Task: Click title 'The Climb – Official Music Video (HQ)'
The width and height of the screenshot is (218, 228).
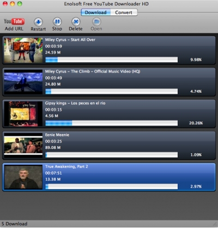Action: point(106,71)
